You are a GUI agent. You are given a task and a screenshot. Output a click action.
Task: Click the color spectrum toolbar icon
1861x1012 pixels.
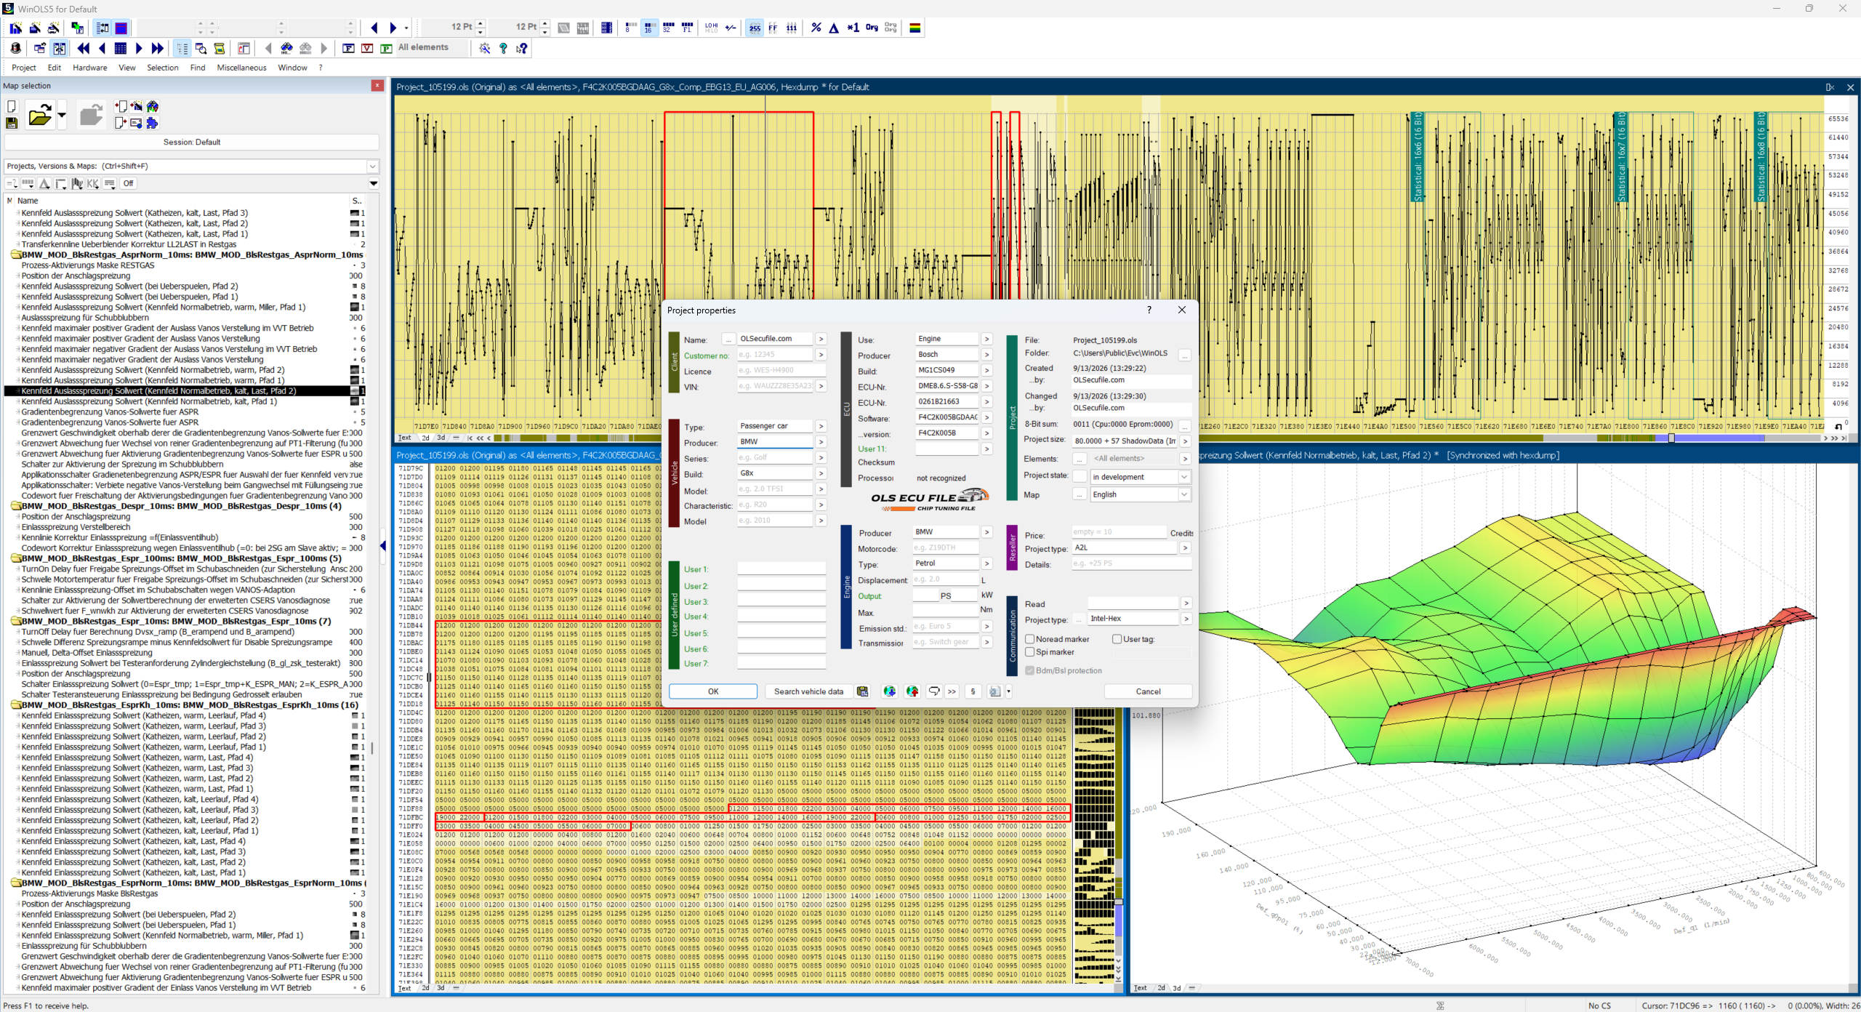(915, 28)
